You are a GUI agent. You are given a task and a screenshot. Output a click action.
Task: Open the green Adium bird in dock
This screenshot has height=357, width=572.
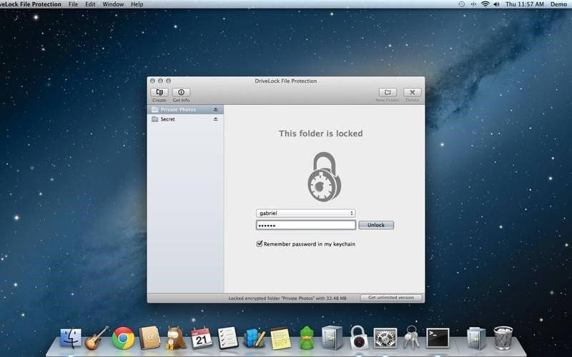tap(307, 338)
